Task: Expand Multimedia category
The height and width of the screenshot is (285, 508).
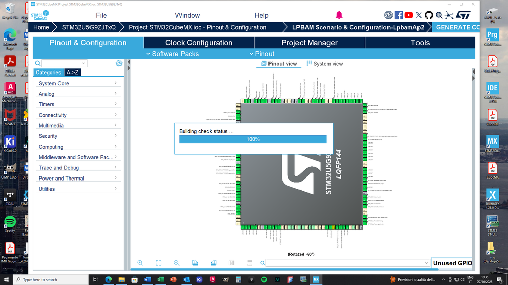Action: pos(78,125)
